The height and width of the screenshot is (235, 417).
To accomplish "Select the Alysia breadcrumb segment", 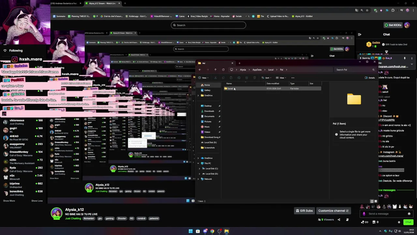I will [243, 70].
